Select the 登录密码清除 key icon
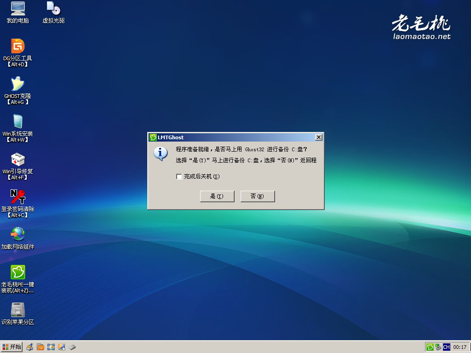The width and height of the screenshot is (471, 353). [18, 197]
